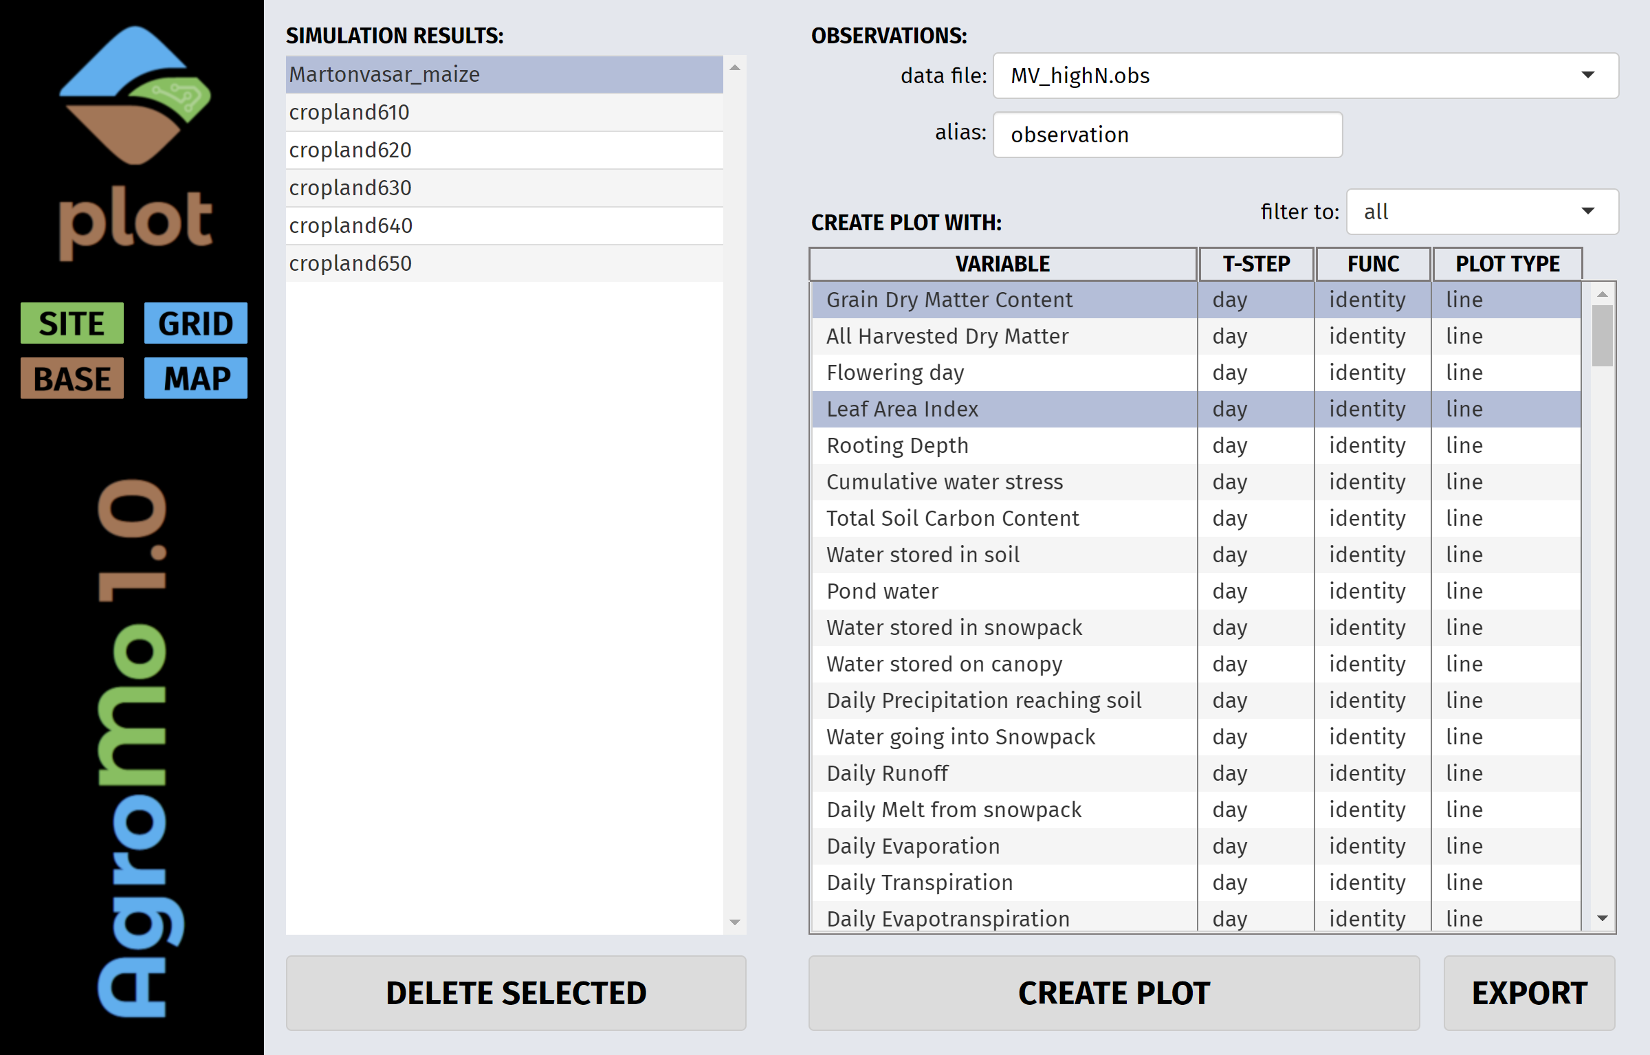Switch to the SITE module
Screen dimensions: 1650x1055
tap(72, 323)
